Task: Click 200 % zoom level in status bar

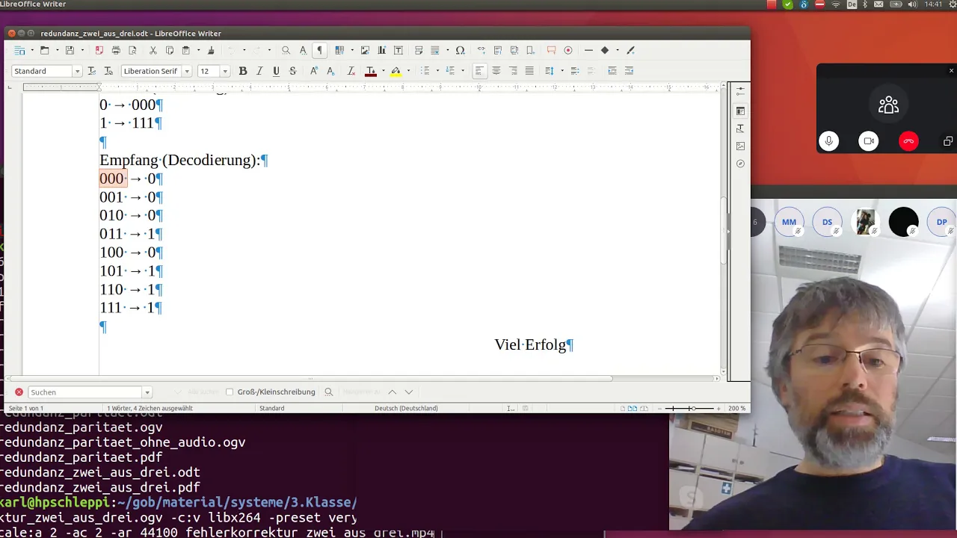Action: [736, 408]
